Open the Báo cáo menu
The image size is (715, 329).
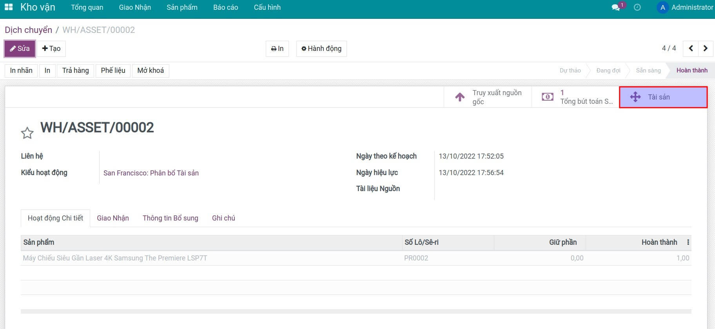(x=225, y=7)
